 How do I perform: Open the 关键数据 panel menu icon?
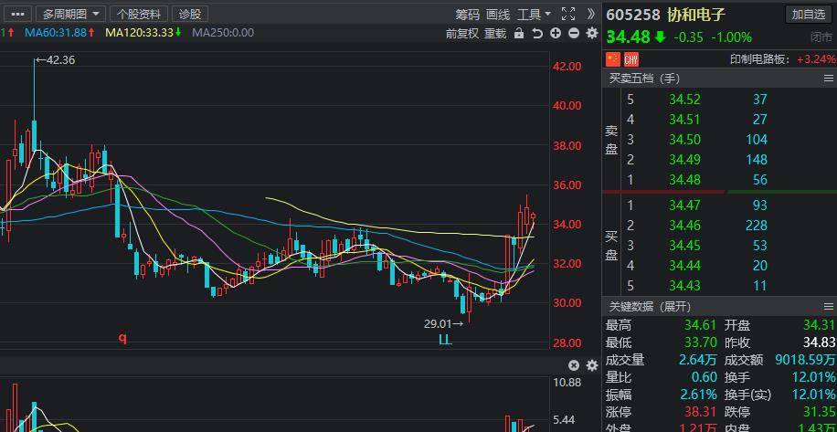tap(829, 306)
